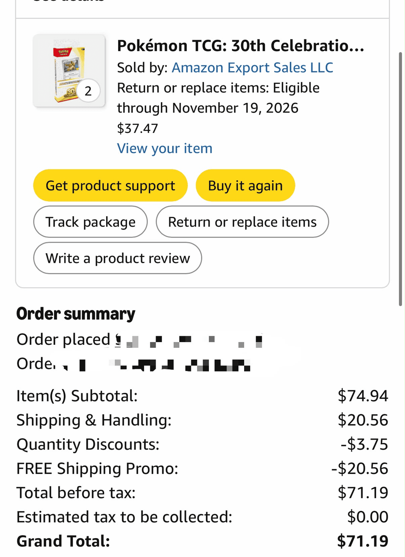Tap the Get product support button
This screenshot has height=557, width=405.
[x=110, y=186]
